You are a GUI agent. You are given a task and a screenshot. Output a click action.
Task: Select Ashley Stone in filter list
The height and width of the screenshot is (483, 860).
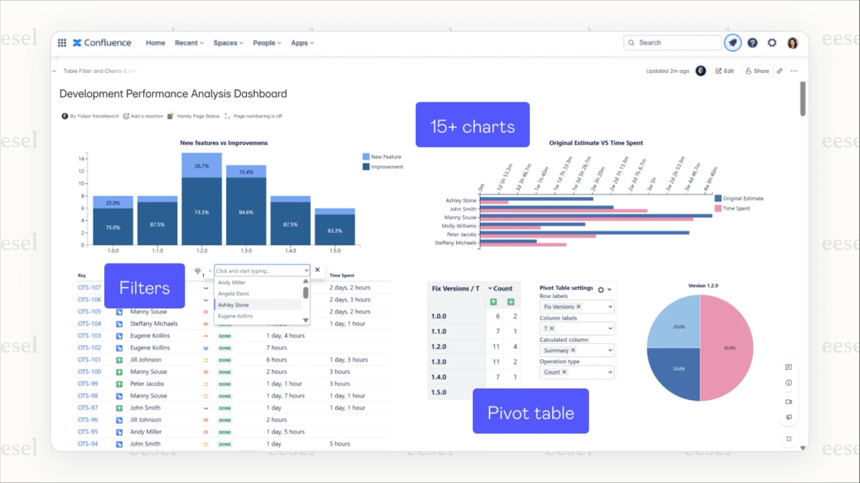click(x=258, y=305)
